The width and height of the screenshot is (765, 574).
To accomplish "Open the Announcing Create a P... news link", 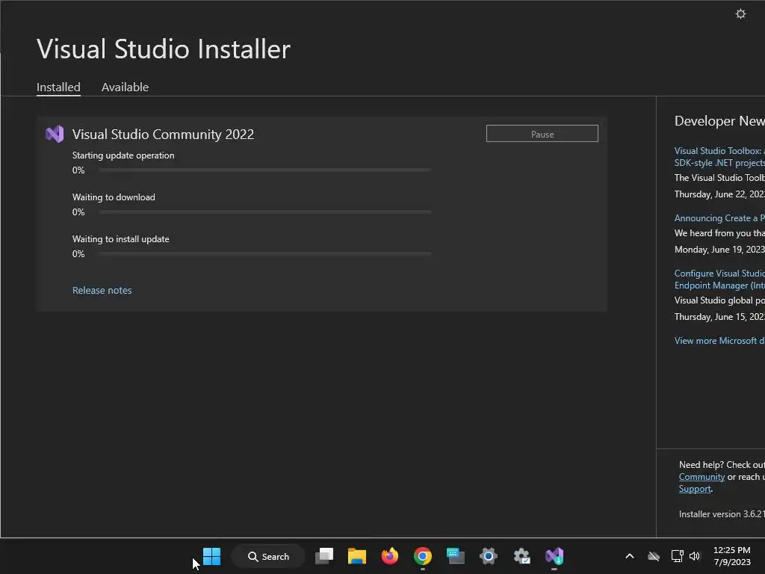I will pos(719,218).
